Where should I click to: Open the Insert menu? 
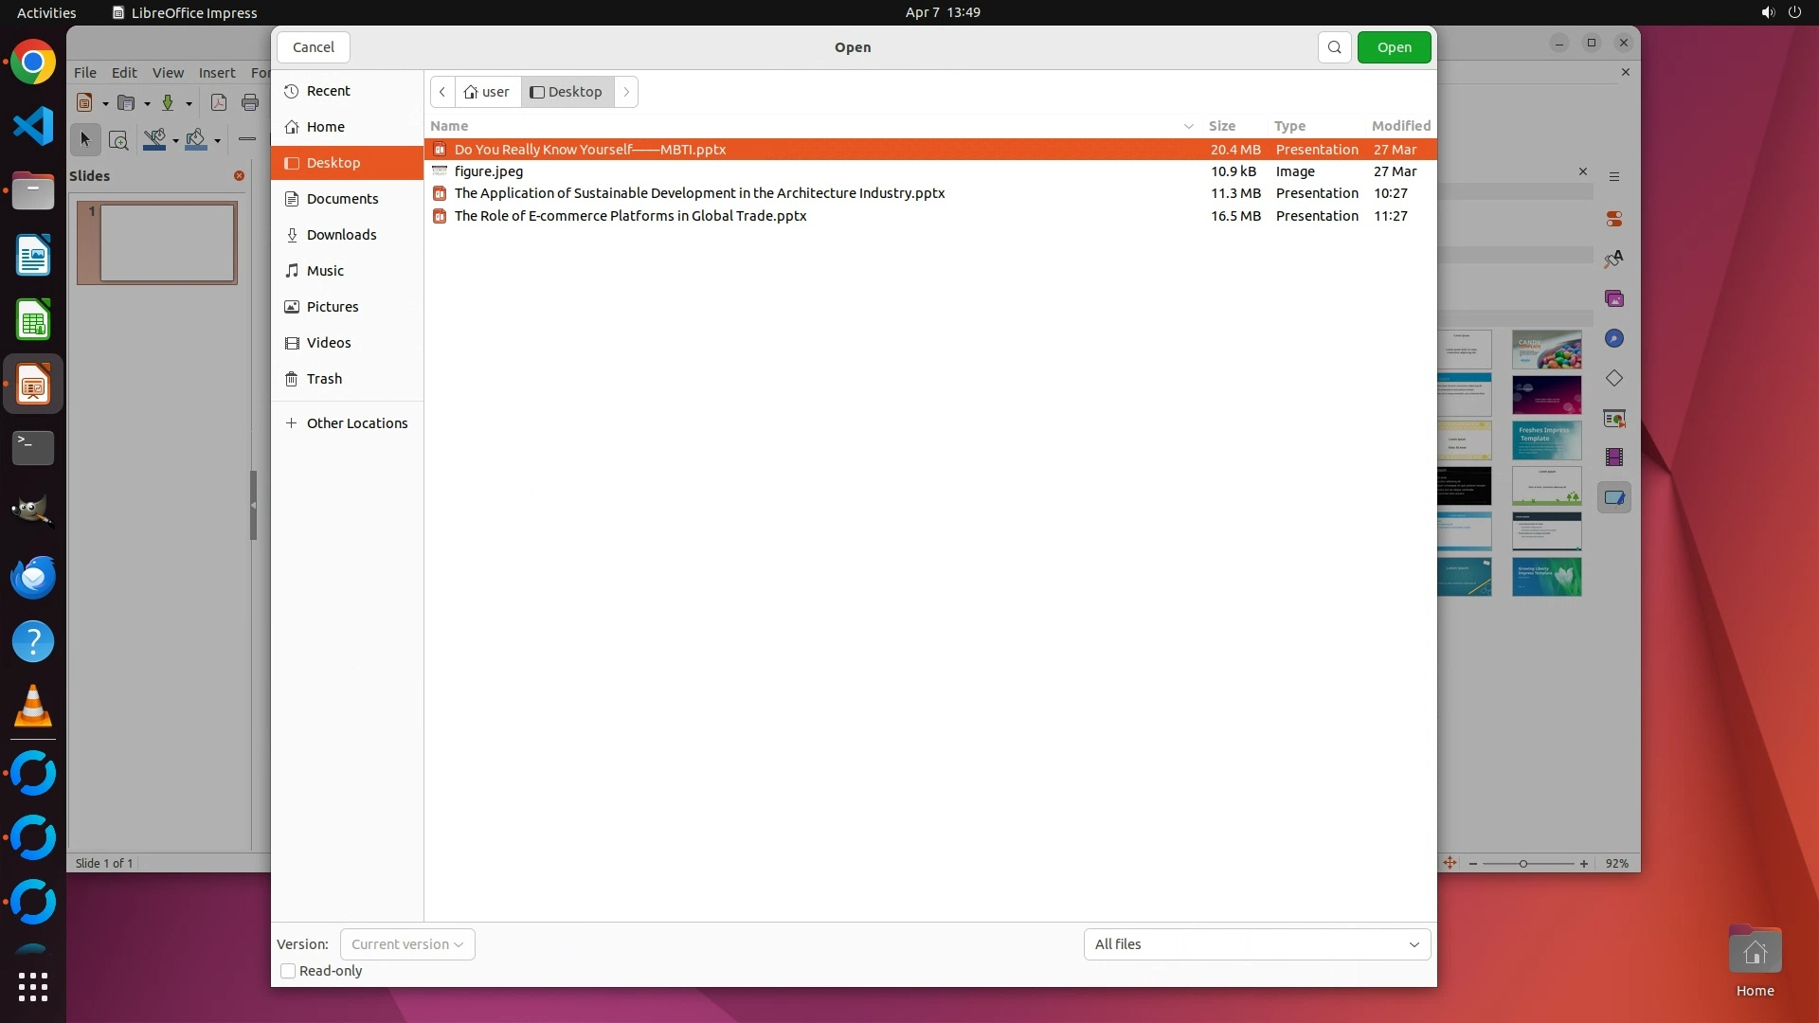tap(217, 73)
